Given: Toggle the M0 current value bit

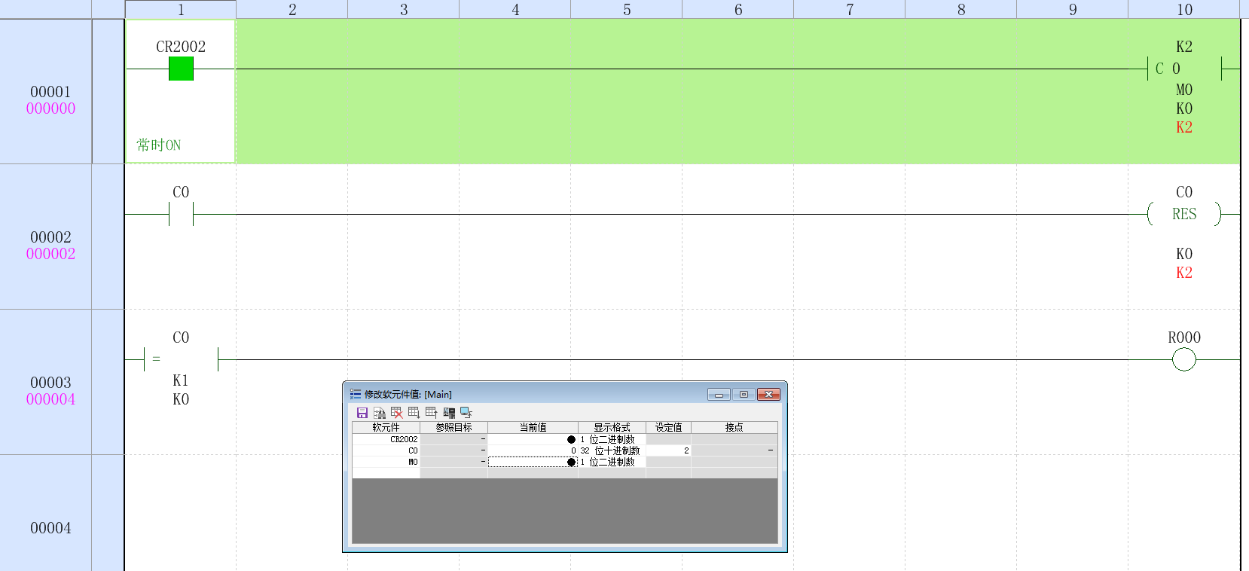Looking at the screenshot, I should [571, 462].
